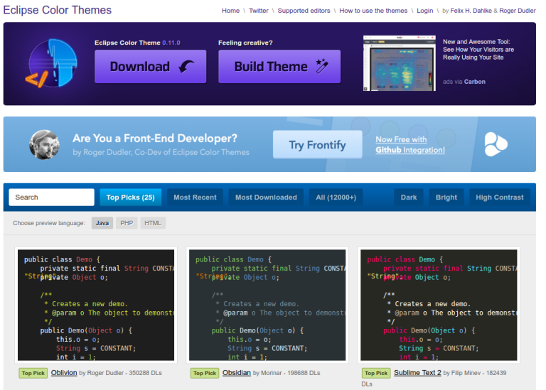Image resolution: width=546 pixels, height=390 pixels.
Task: Click the magic wand icon on Build Theme
Action: coord(322,66)
